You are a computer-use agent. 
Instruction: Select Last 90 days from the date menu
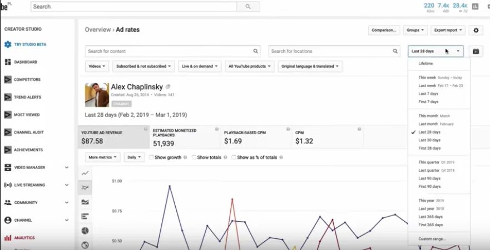429,178
